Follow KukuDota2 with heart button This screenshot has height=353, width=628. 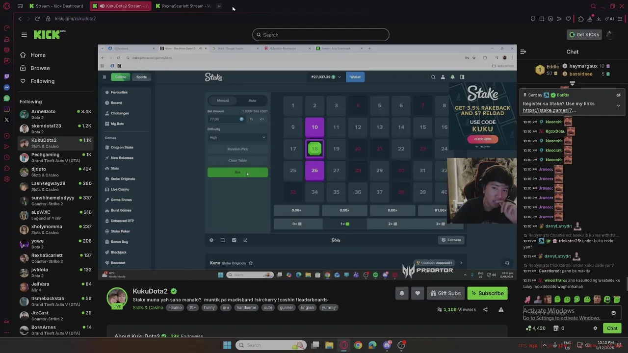[418, 293]
